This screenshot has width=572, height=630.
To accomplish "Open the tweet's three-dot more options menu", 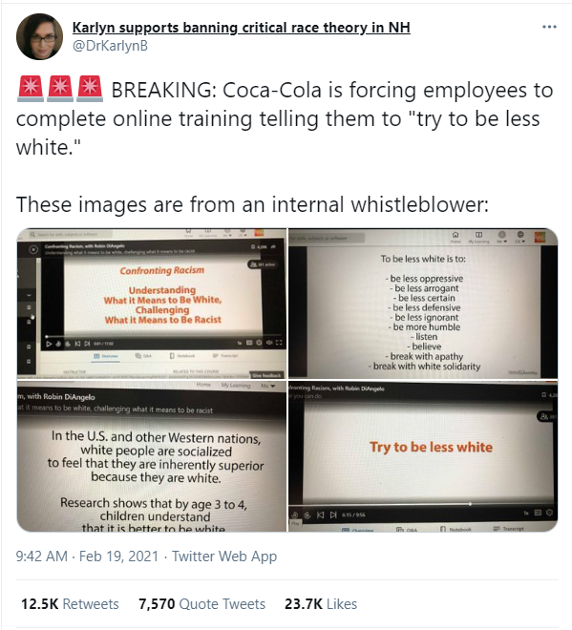I will click(549, 27).
